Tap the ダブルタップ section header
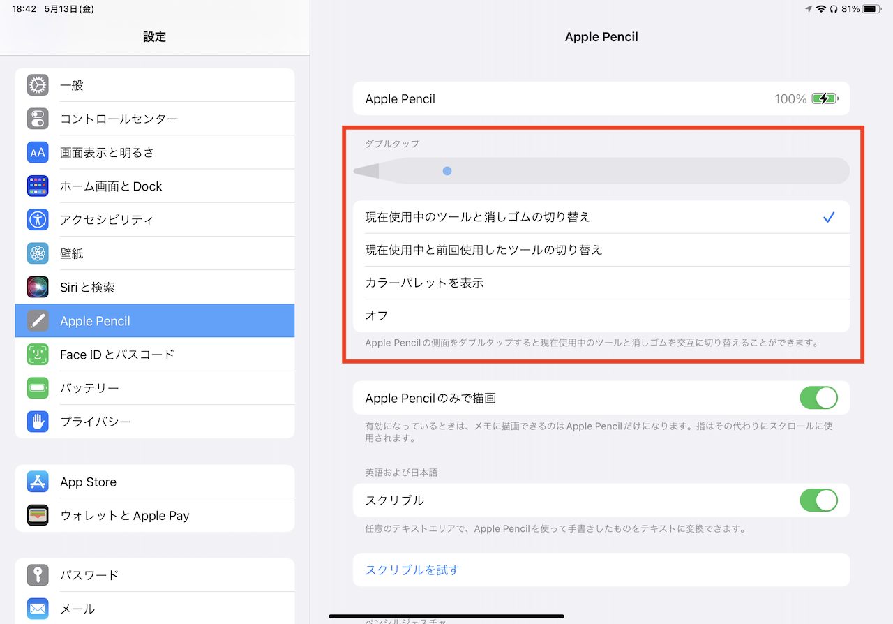Image resolution: width=893 pixels, height=624 pixels. click(392, 143)
